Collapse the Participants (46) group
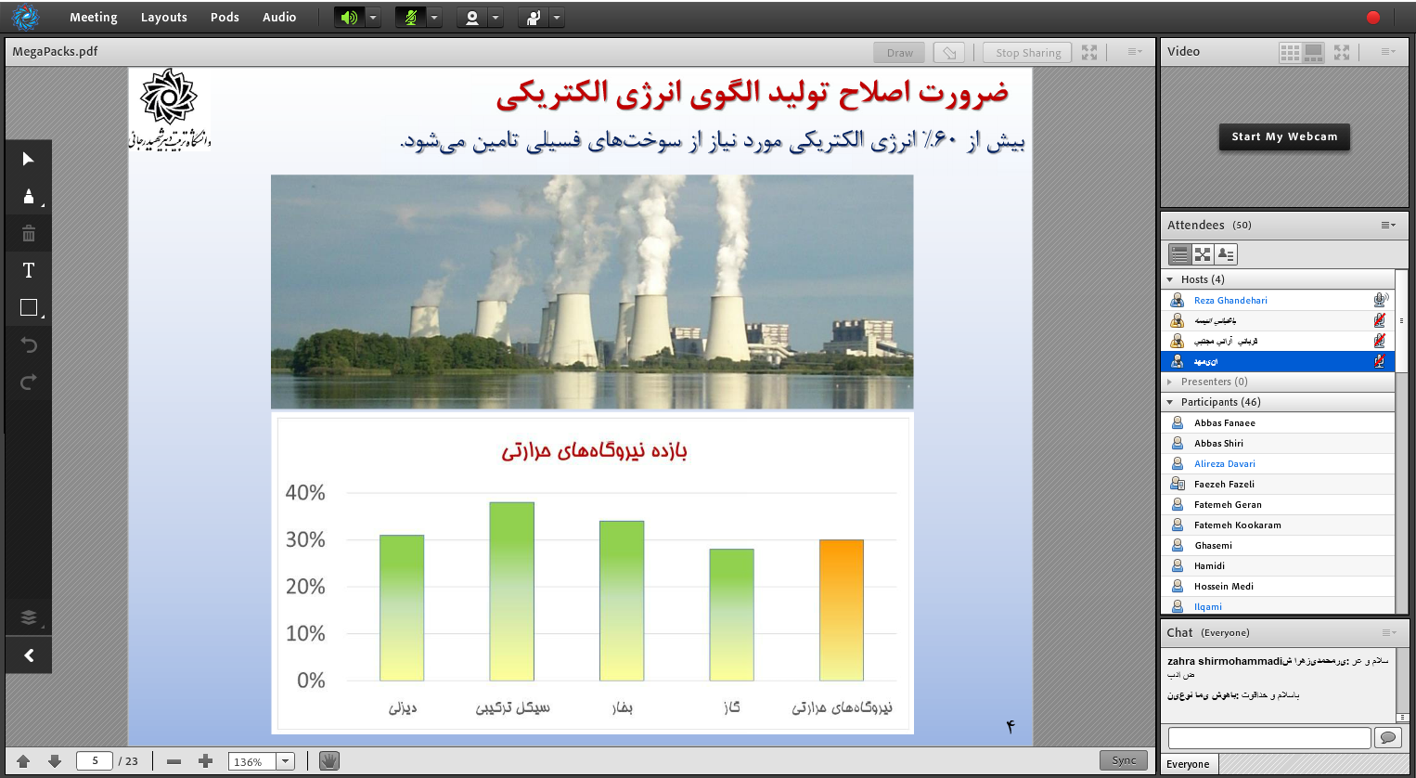Viewport: 1416px width, 778px height. [1170, 402]
